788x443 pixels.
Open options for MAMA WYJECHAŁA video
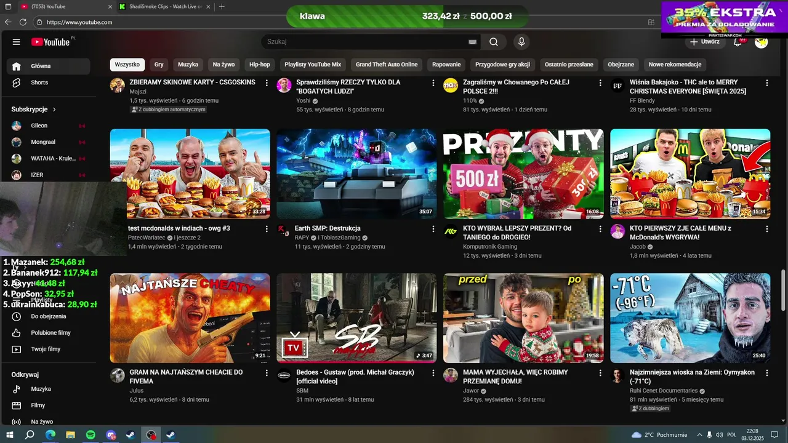click(x=600, y=373)
